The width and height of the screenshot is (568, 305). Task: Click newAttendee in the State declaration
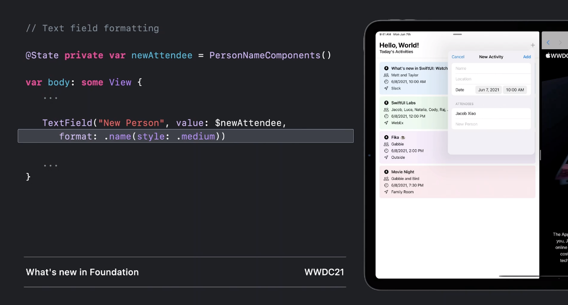coord(162,55)
